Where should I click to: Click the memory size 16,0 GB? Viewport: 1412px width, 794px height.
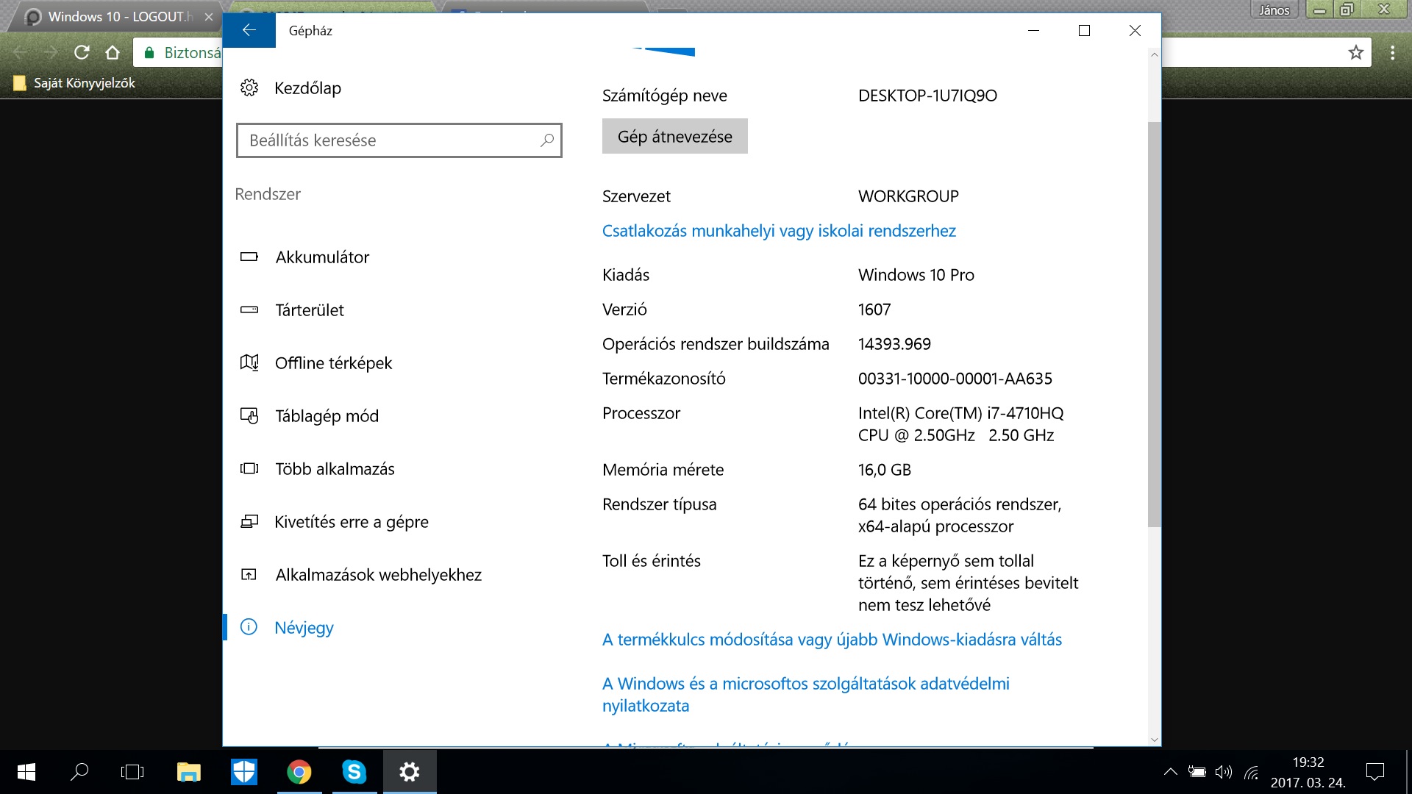tap(885, 470)
